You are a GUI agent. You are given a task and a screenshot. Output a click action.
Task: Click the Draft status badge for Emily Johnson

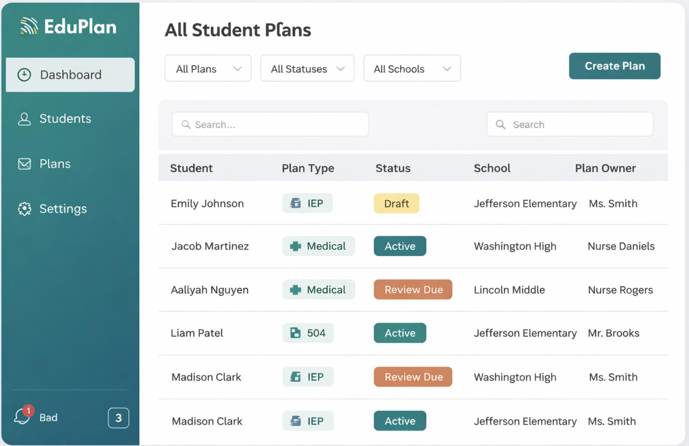click(x=396, y=204)
